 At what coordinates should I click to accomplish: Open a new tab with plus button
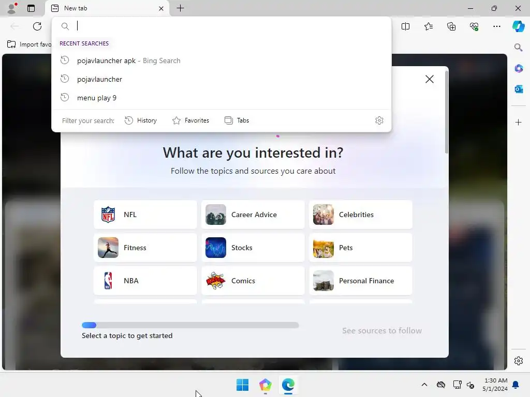[x=181, y=8]
